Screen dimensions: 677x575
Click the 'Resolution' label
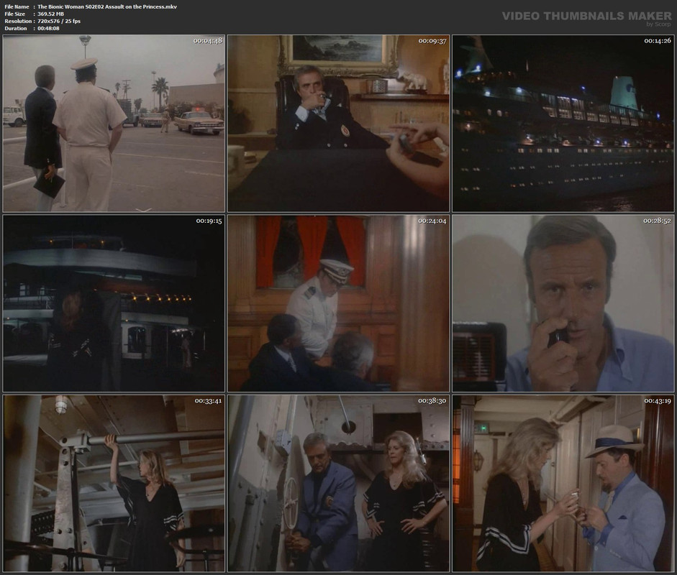click(18, 21)
